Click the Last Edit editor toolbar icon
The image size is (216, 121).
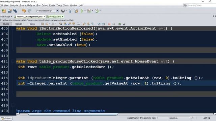pos(43,24)
